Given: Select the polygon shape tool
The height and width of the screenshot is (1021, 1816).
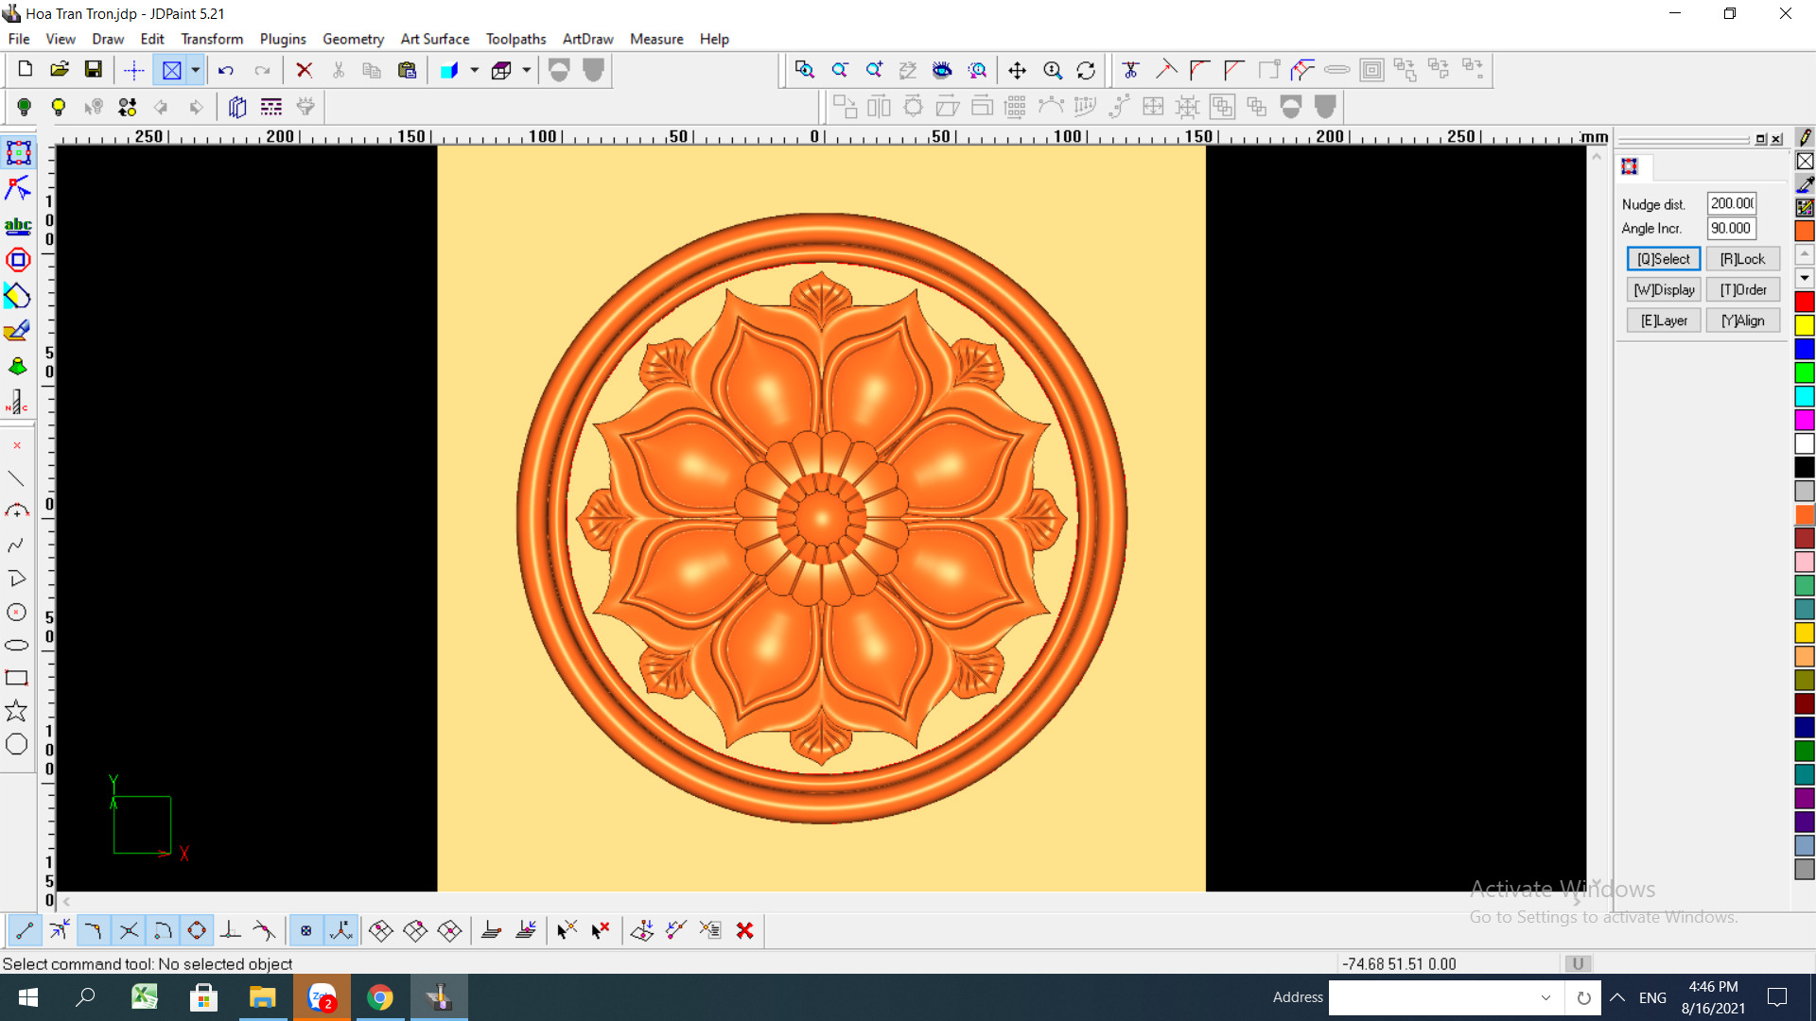Looking at the screenshot, I should click(16, 745).
